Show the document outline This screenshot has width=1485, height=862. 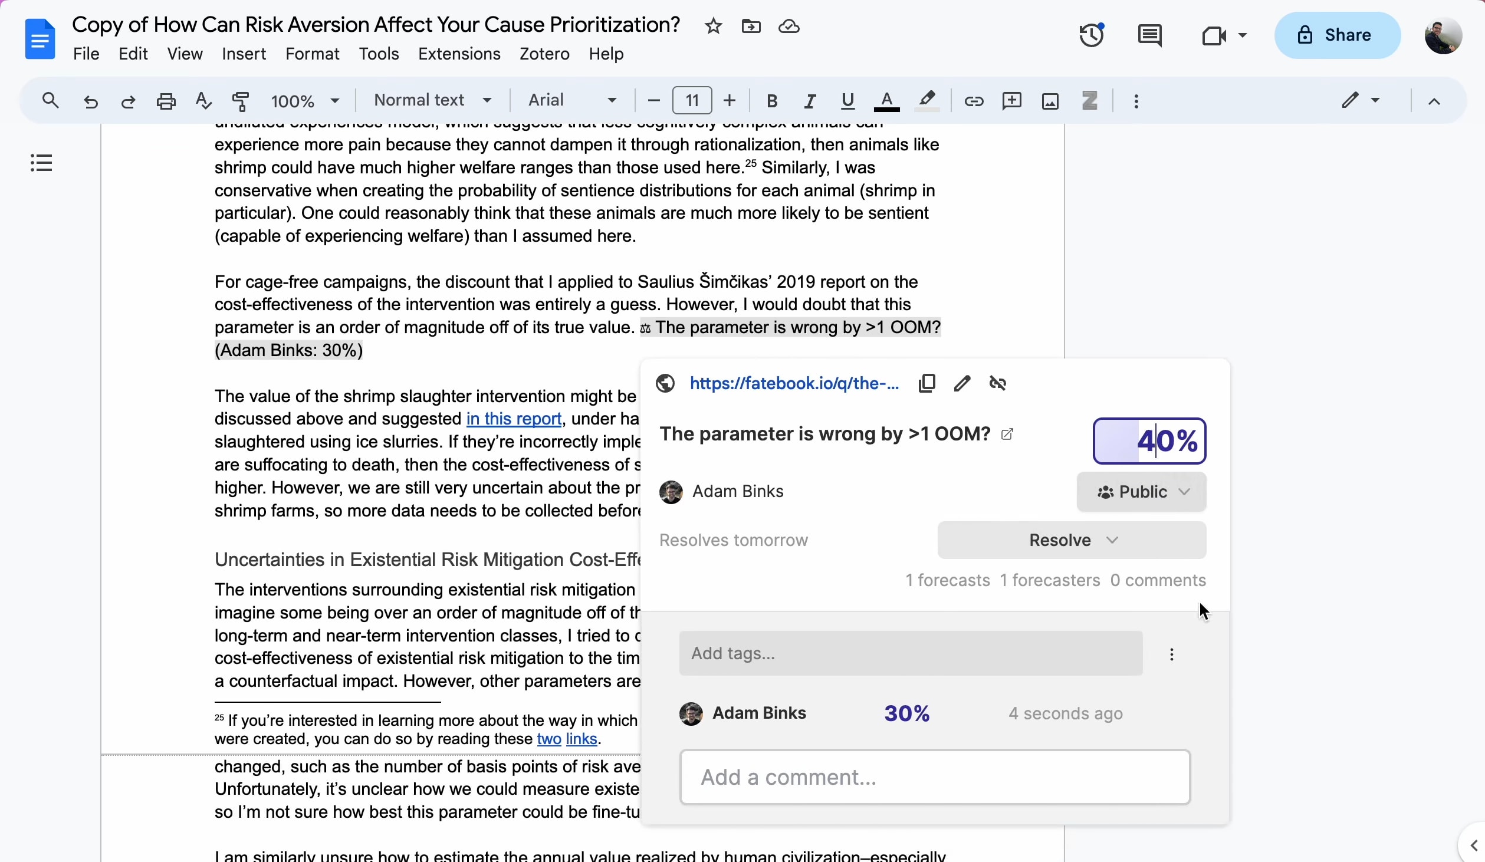[41, 163]
